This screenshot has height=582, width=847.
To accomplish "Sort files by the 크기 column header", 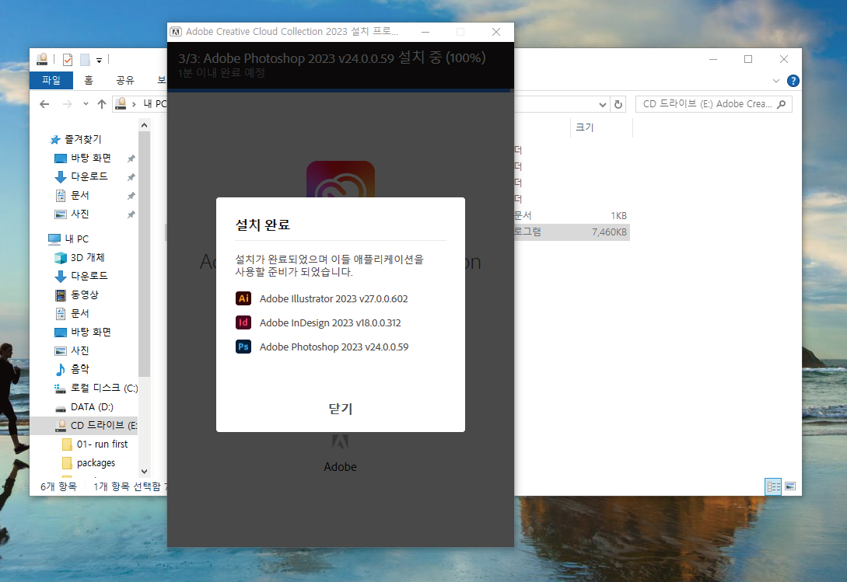I will click(x=600, y=127).
